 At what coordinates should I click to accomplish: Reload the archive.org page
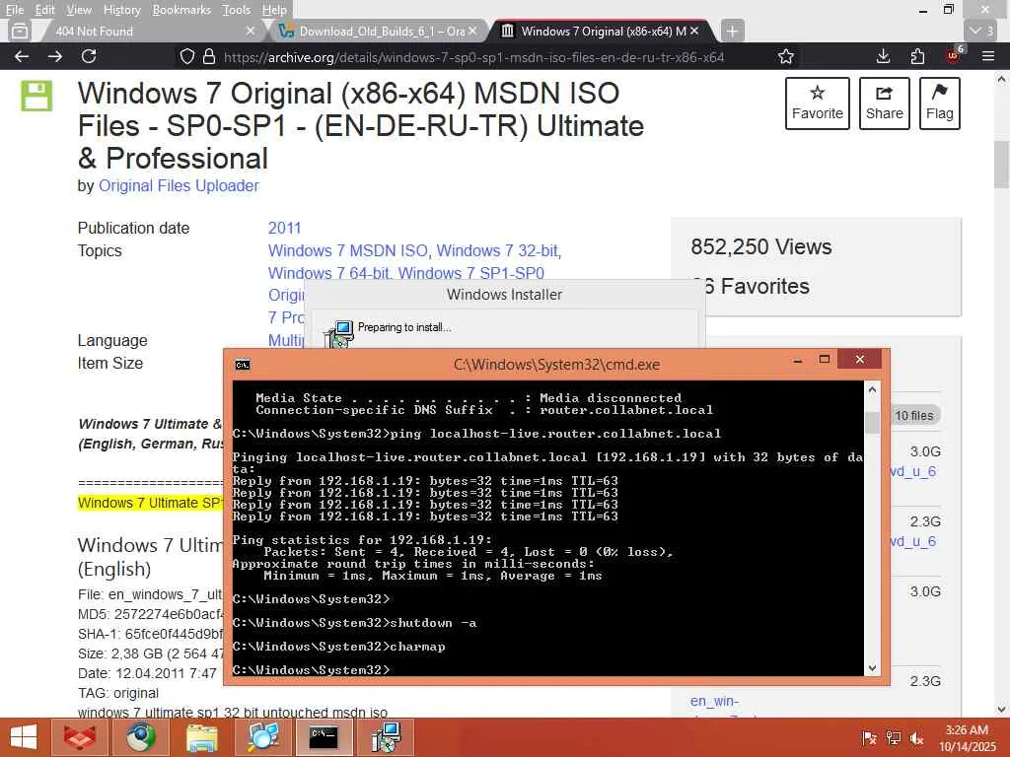coord(89,56)
